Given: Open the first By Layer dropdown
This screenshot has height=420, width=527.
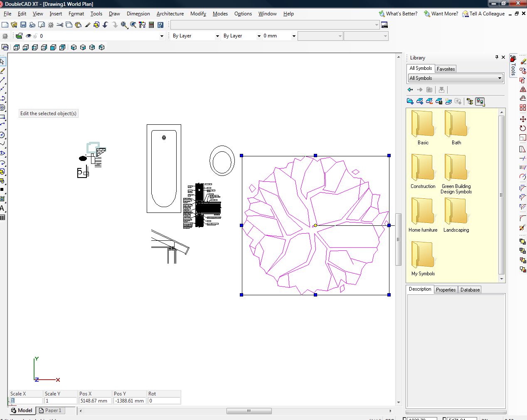Looking at the screenshot, I should tap(217, 36).
